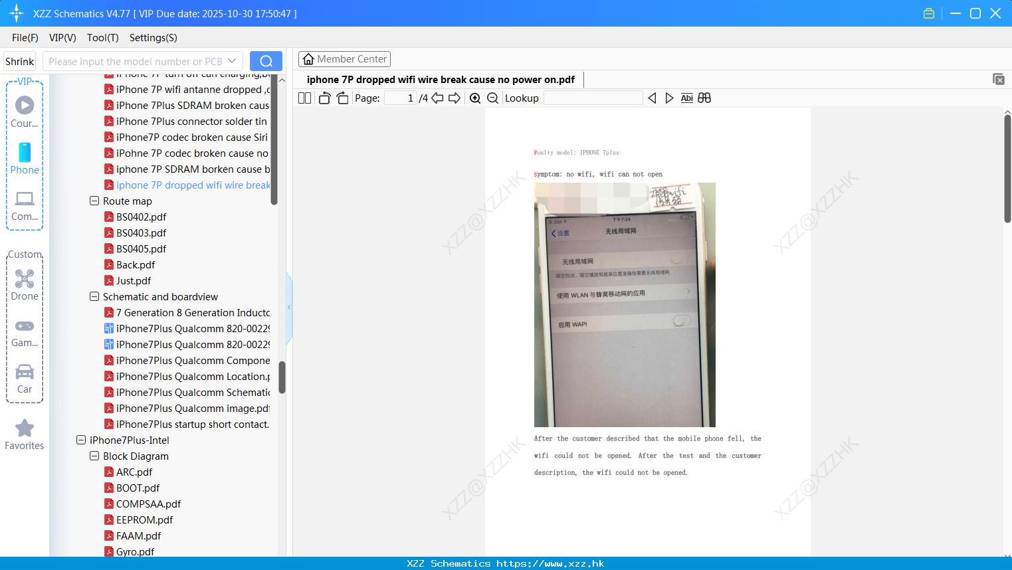Find previous lookup result triangle
This screenshot has width=1012, height=570.
pos(652,98)
